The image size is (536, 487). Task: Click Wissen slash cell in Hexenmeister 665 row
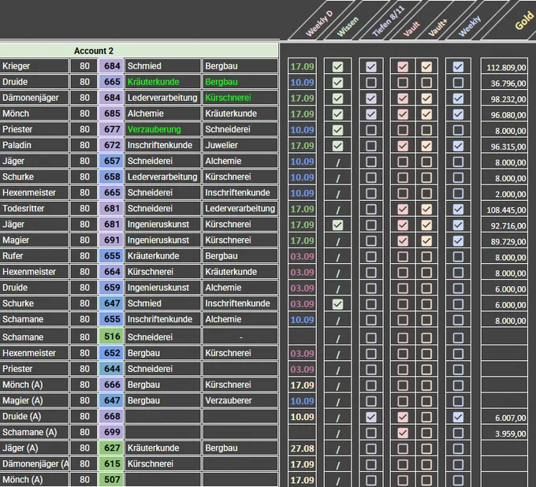click(337, 193)
